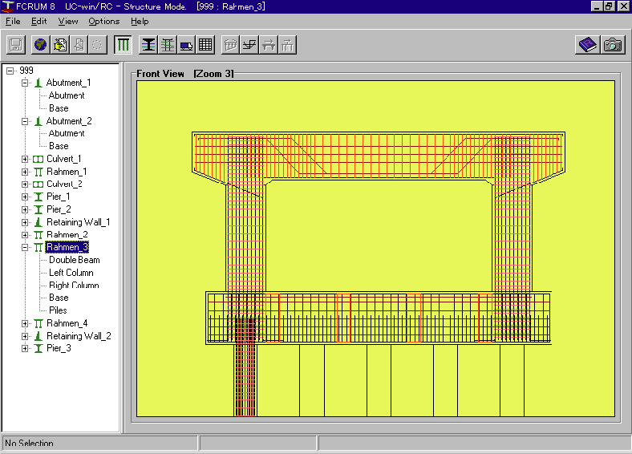Select Double Beam under Rahmen_3
The width and height of the screenshot is (632, 454).
pos(74,260)
